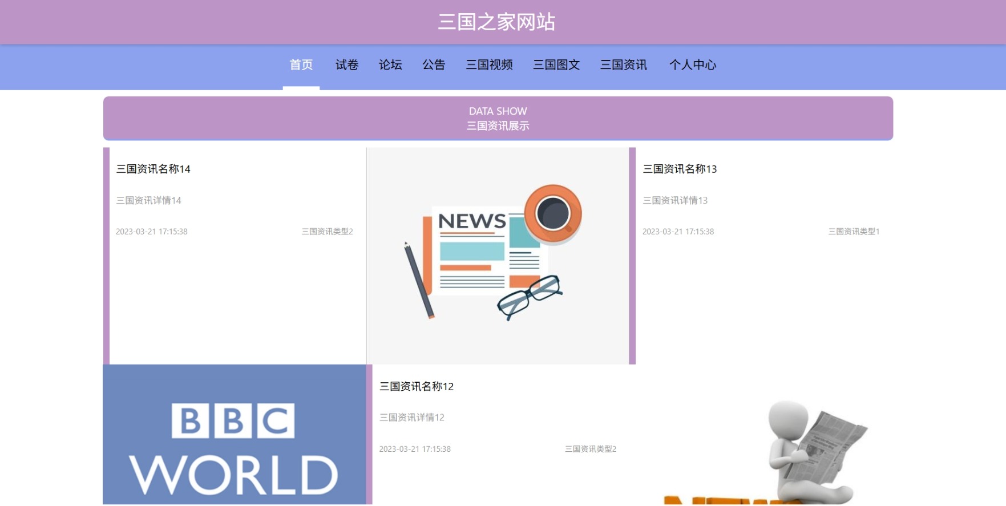The width and height of the screenshot is (1006, 506).
Task: Click the timestamp under 三国资讯名称13
Action: (678, 232)
